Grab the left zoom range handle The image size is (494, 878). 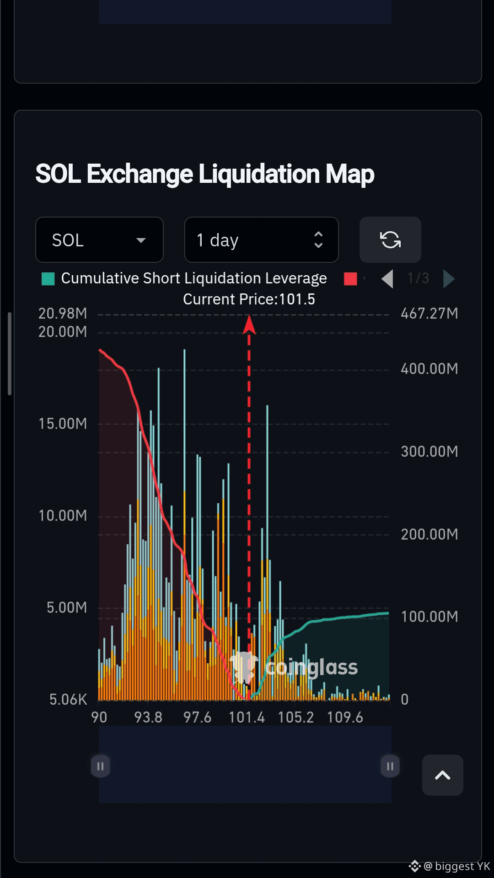point(100,766)
